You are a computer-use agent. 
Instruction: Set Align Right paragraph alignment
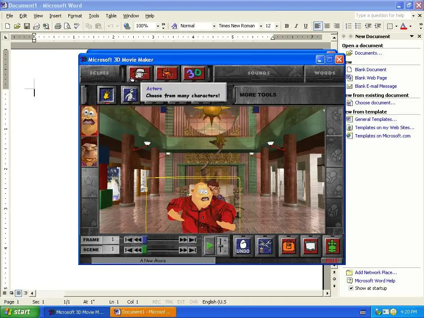pos(336,26)
